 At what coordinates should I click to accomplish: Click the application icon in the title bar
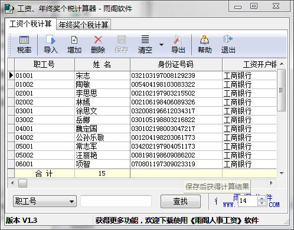[x=9, y=9]
